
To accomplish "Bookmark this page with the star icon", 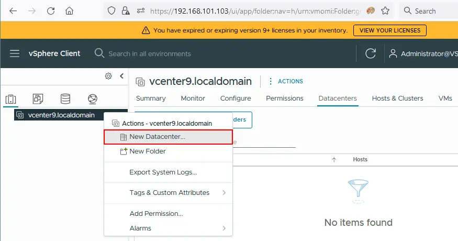I will (x=385, y=11).
